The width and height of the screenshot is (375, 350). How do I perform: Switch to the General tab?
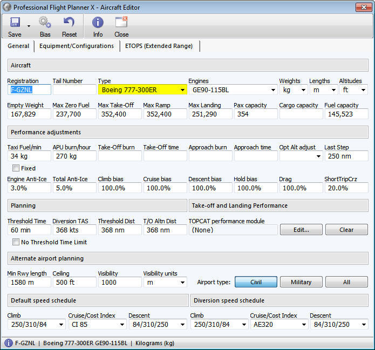18,46
